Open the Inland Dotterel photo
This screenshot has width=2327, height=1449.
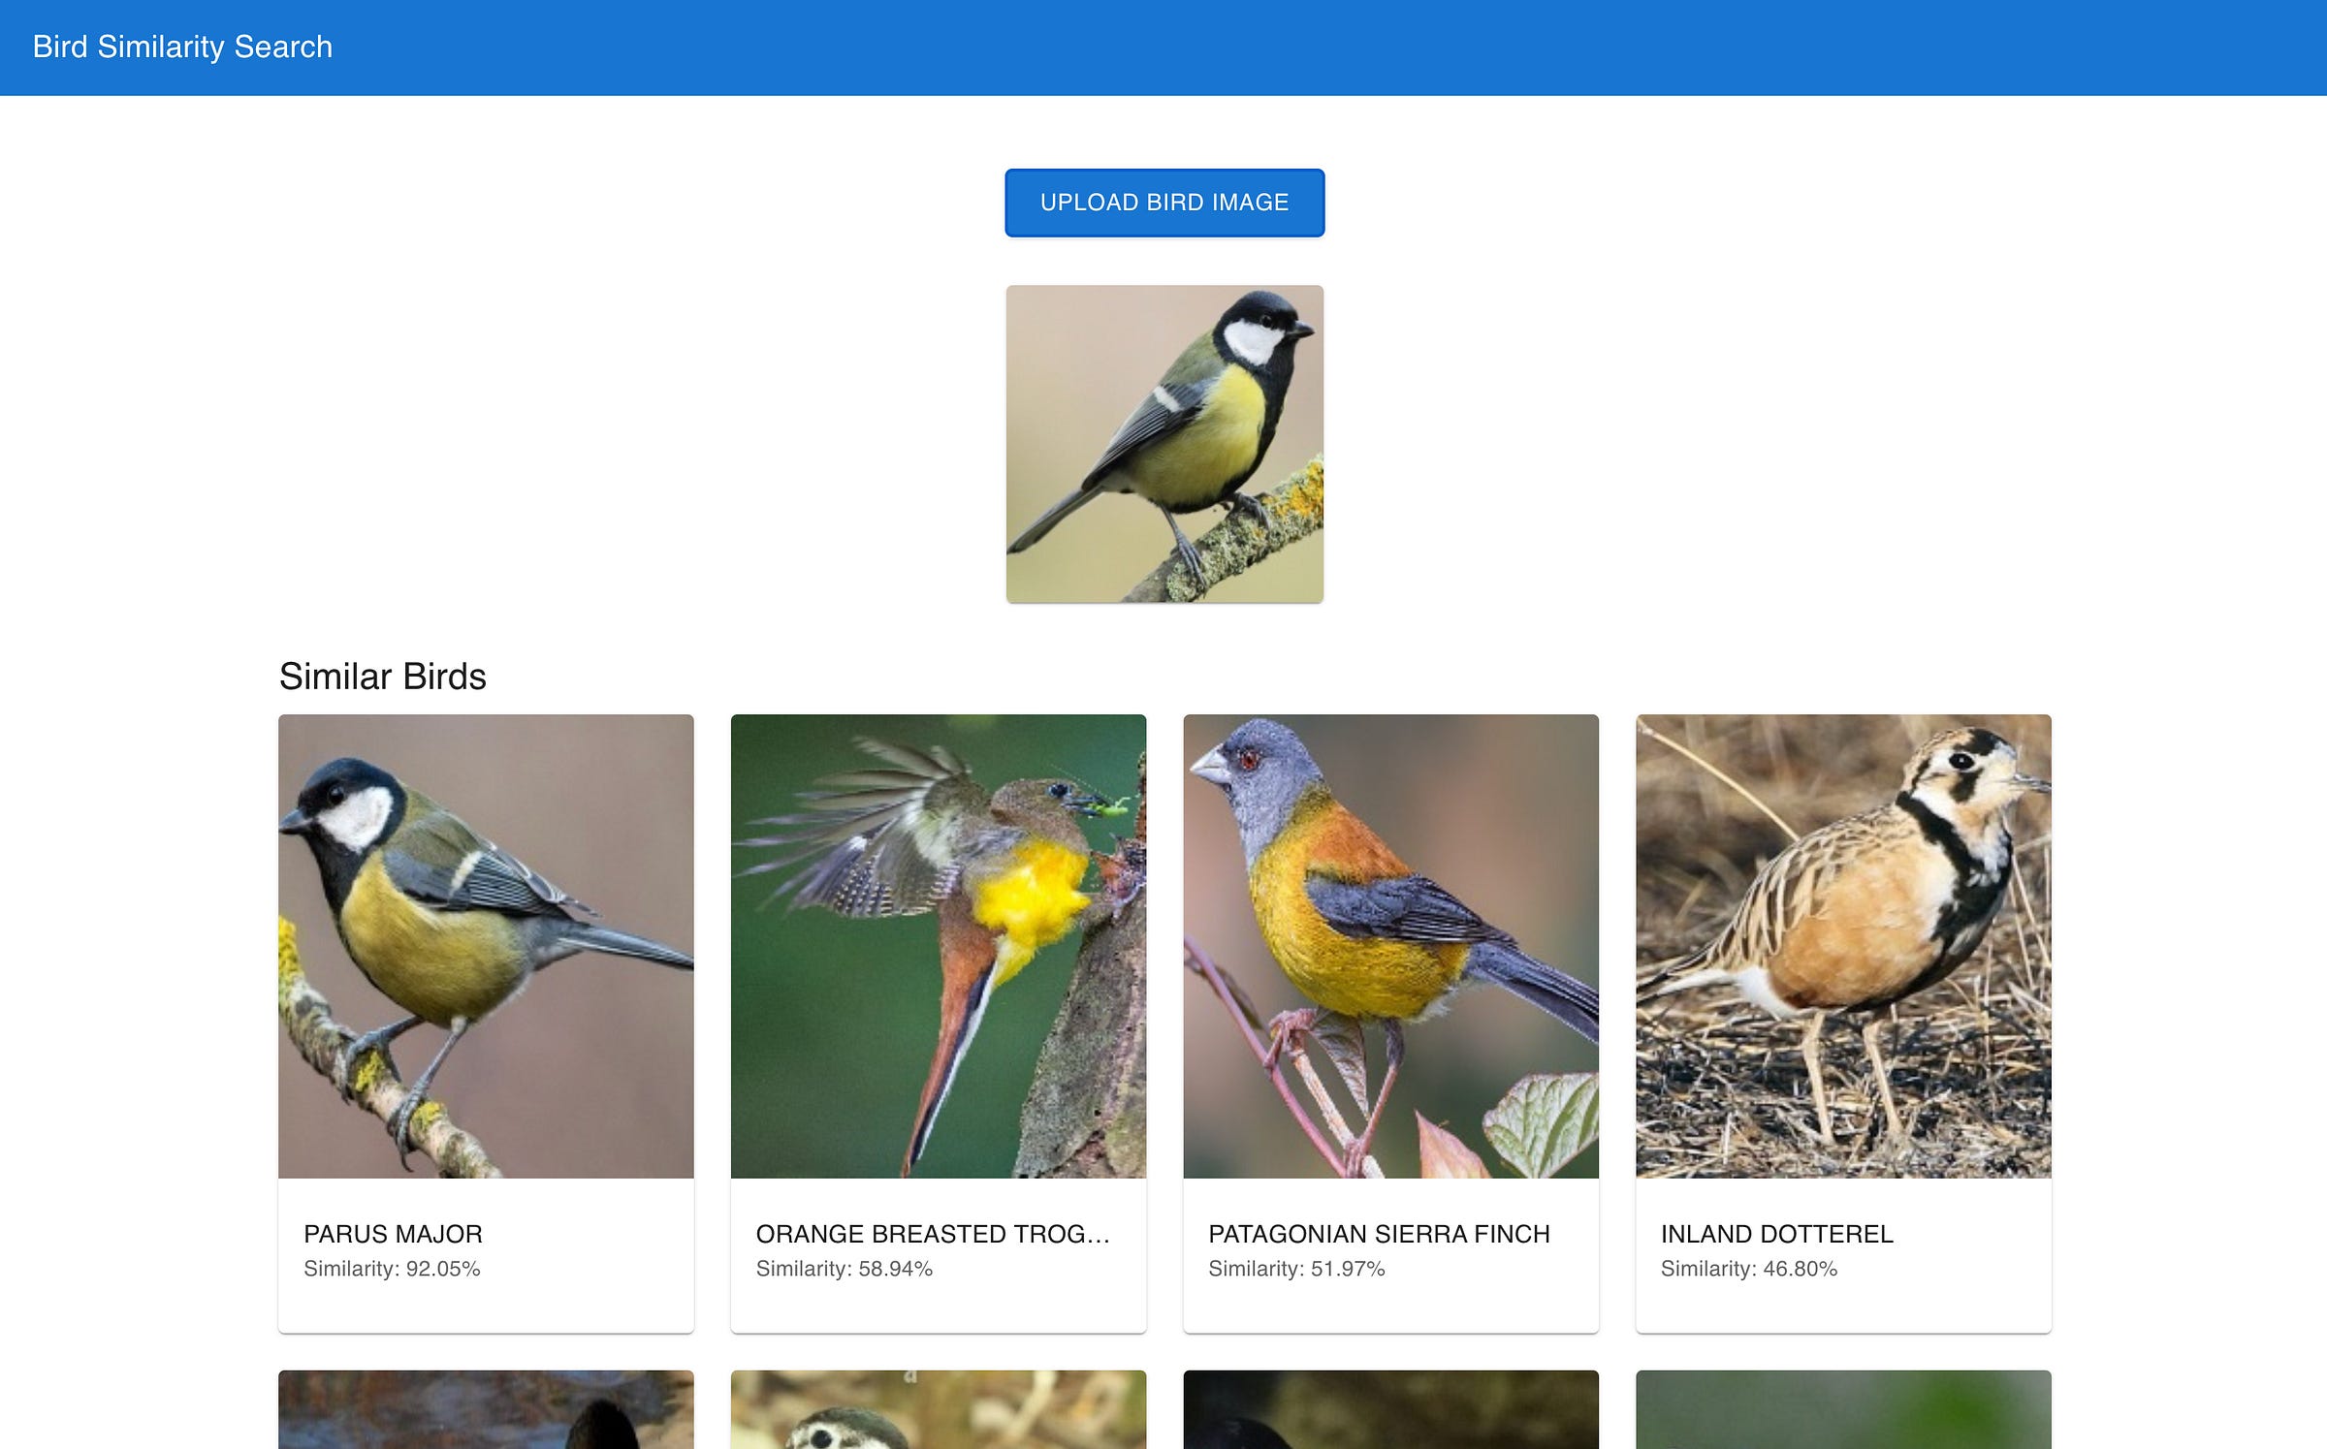[x=1842, y=946]
